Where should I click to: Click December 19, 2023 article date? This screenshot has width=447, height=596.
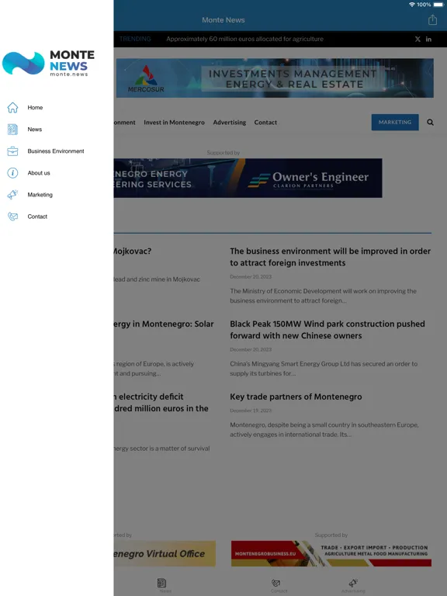251,411
